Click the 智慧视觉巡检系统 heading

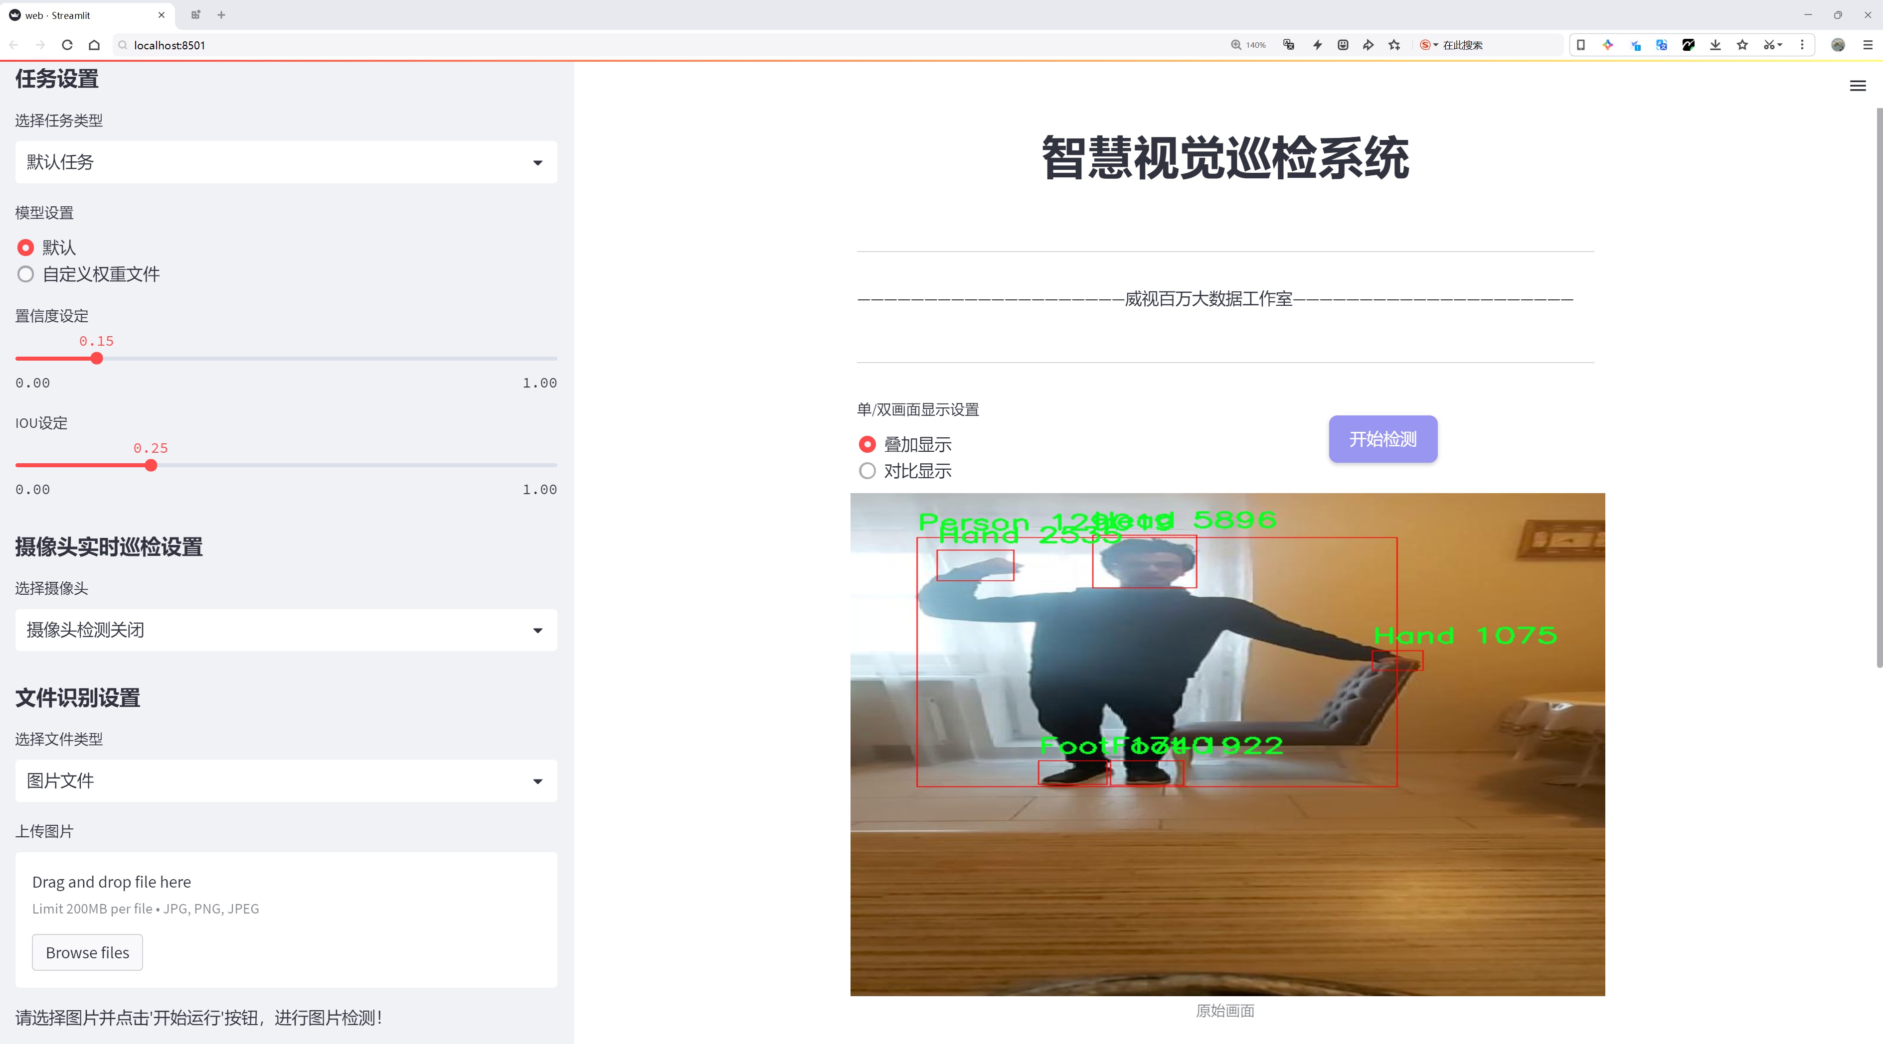(1225, 158)
